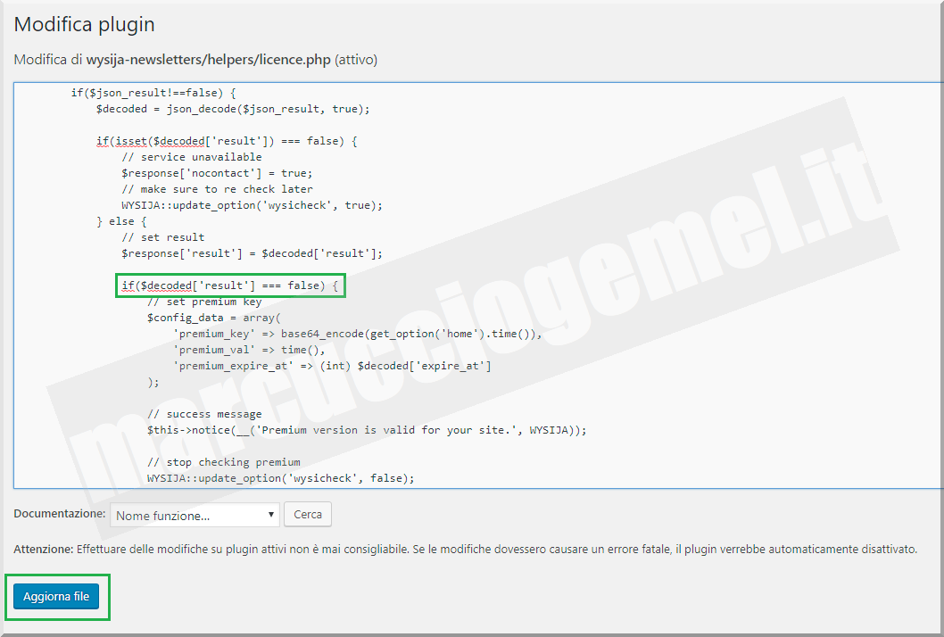Click the line "$decoded = json_decode($json_result, true);"
Screen dimensions: 944x637
click(x=233, y=109)
